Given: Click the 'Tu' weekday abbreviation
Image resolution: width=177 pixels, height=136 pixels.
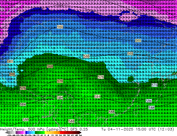Looking at the screenshot, I should [x=103, y=129].
